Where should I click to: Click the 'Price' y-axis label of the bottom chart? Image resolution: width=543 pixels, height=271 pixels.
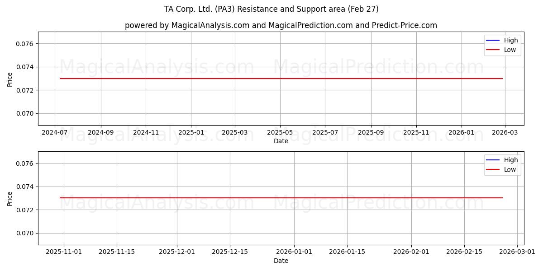[10, 198]
